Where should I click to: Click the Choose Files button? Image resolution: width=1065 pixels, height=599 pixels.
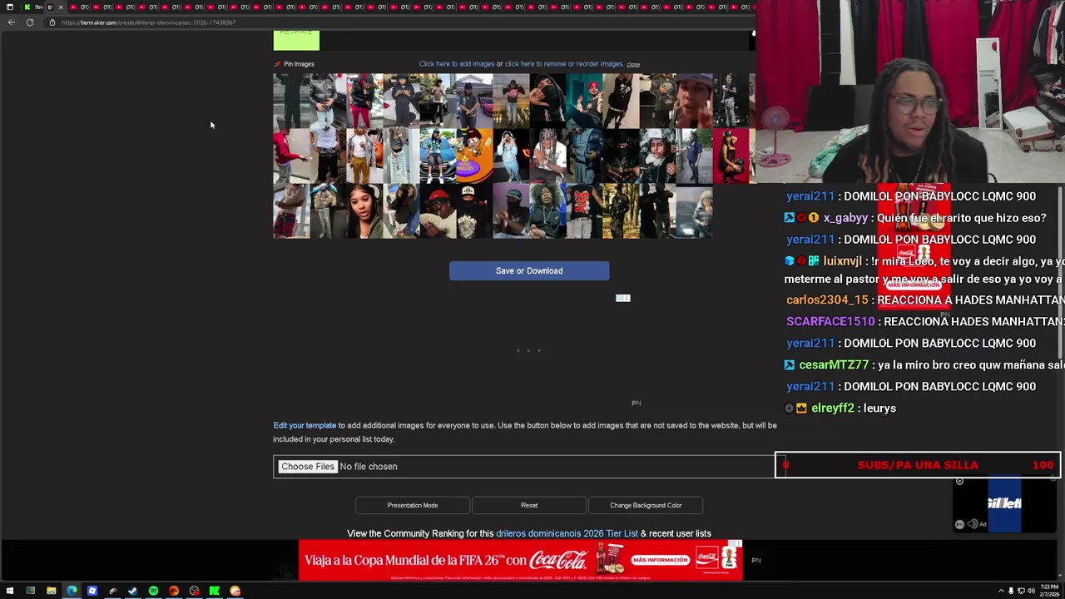coord(308,467)
